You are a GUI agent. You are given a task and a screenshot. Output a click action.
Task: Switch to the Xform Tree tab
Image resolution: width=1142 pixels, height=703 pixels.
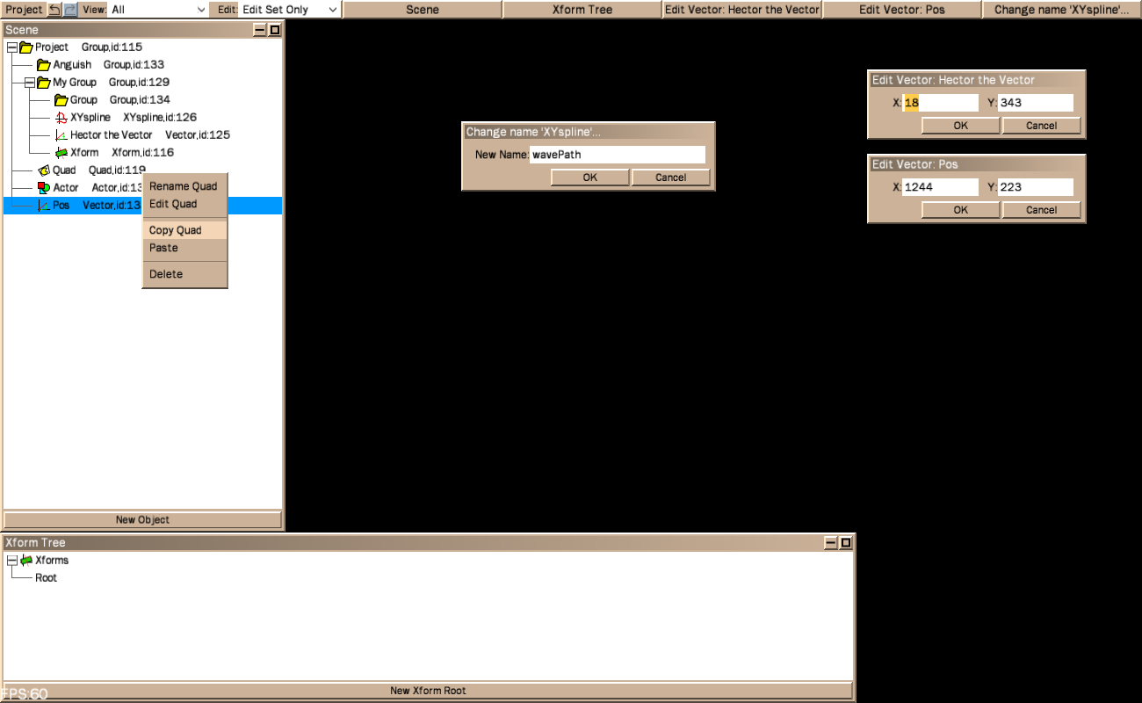click(582, 10)
